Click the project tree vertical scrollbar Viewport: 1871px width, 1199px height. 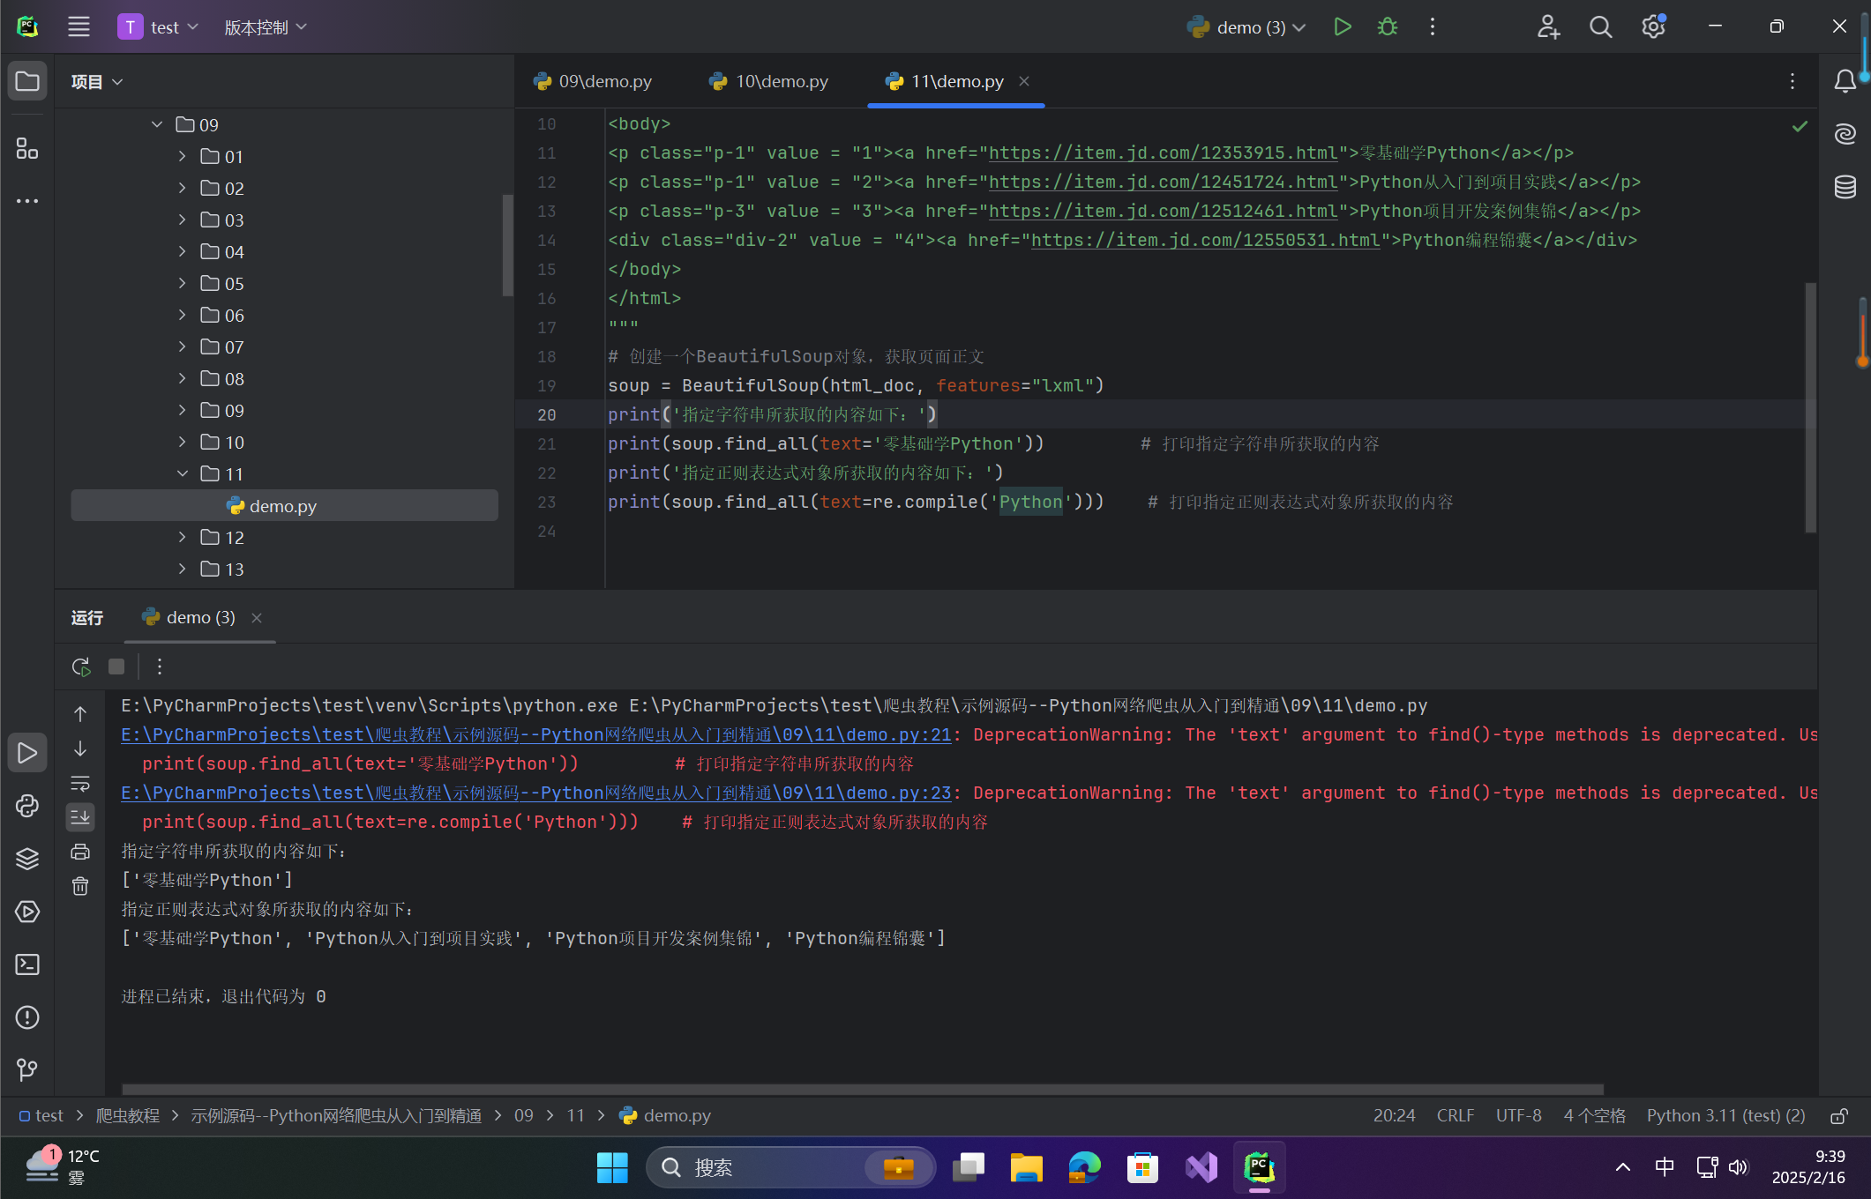click(x=507, y=245)
